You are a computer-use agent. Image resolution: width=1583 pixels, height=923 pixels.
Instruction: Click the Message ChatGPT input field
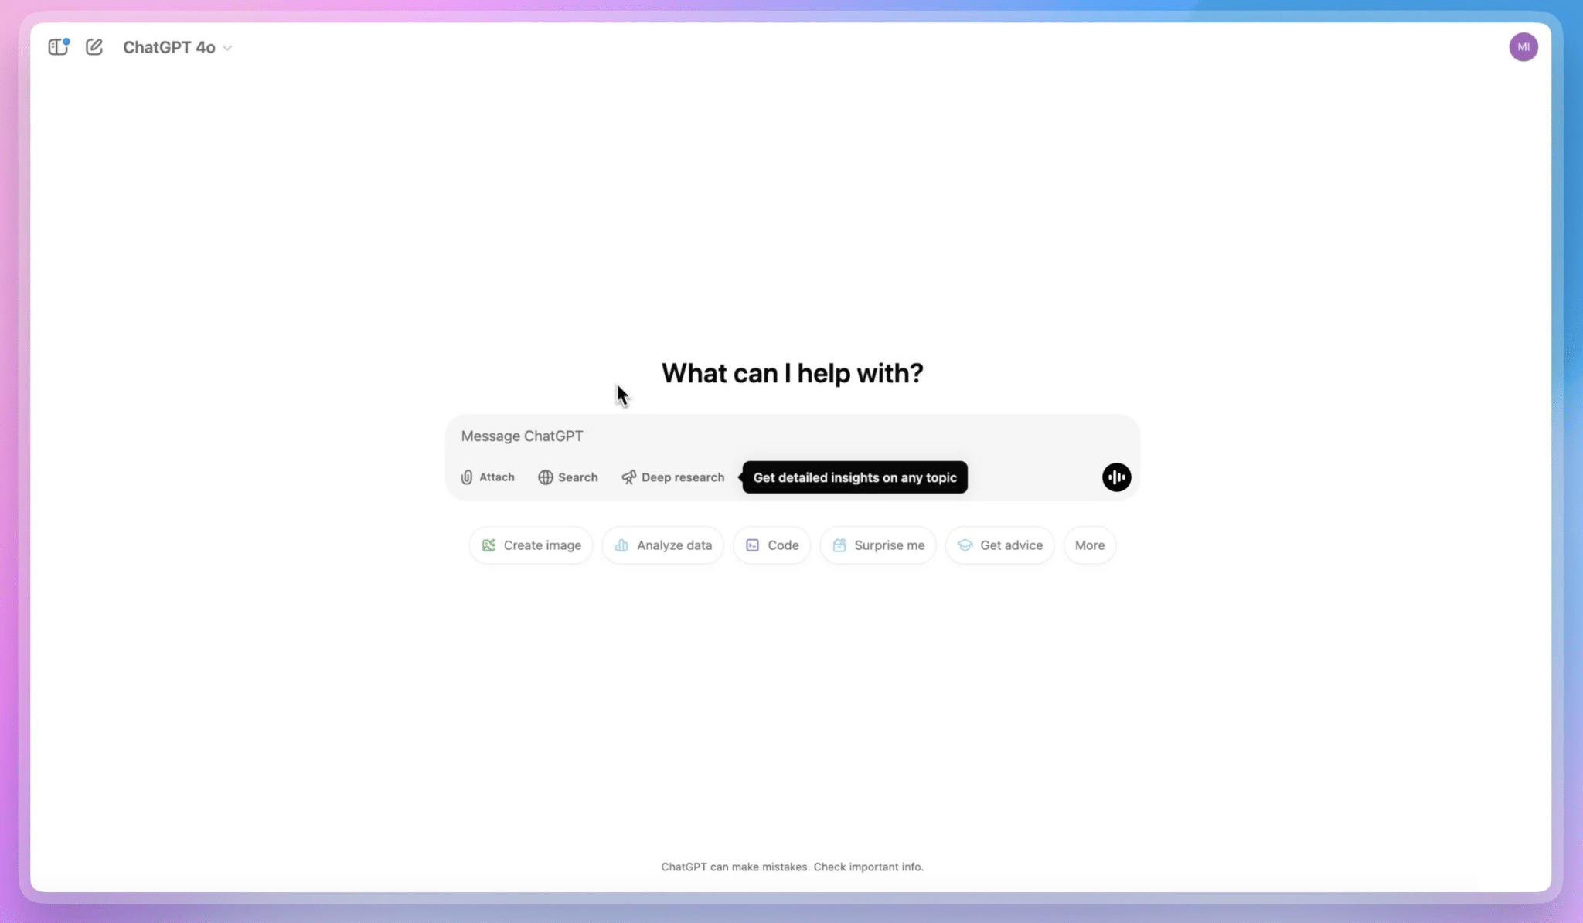click(791, 434)
